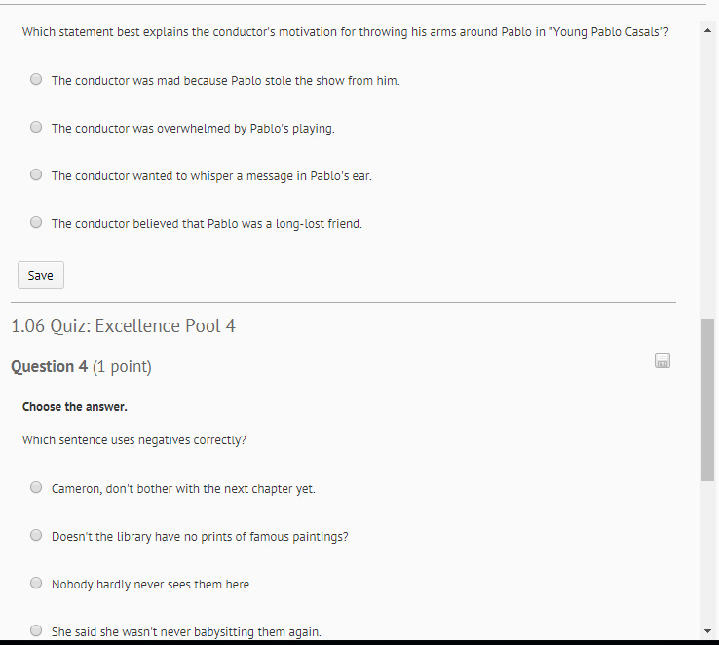Choose 'whisper a message in Pablo's ear' option
Screen dimensions: 719x645
36,175
